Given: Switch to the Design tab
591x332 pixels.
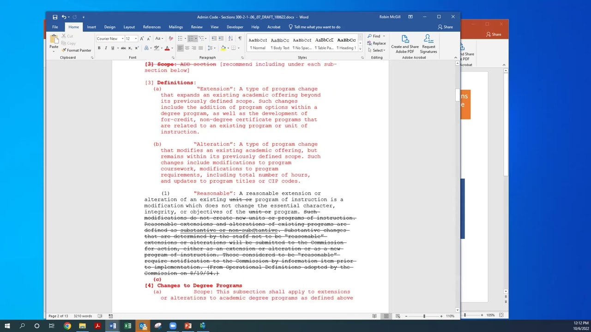Looking at the screenshot, I should click(110, 27).
